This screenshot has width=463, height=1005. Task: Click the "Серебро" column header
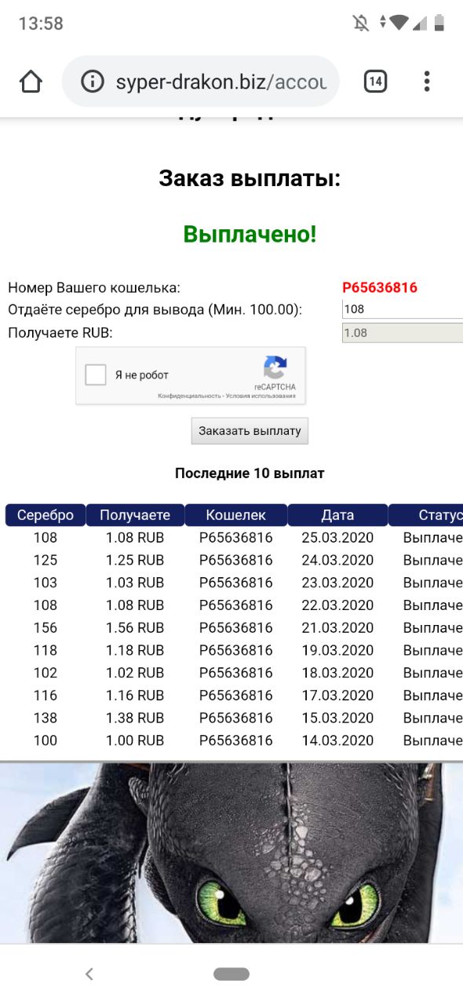click(x=46, y=515)
